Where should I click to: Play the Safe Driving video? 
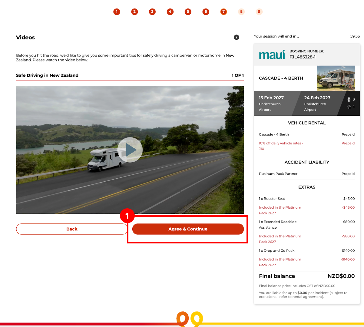(130, 150)
